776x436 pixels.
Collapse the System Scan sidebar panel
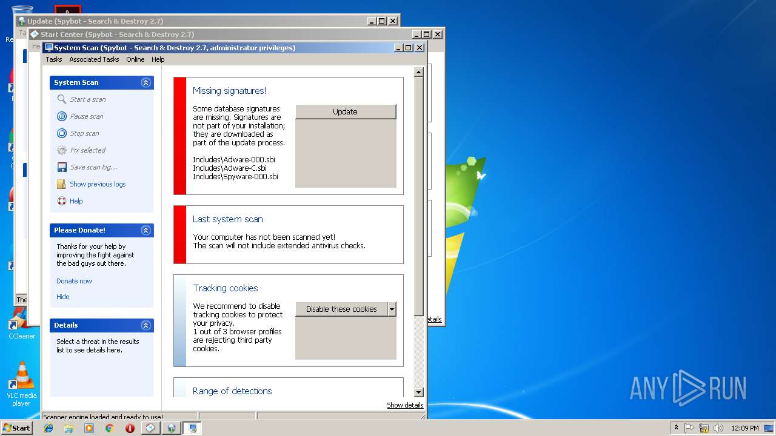(x=145, y=82)
